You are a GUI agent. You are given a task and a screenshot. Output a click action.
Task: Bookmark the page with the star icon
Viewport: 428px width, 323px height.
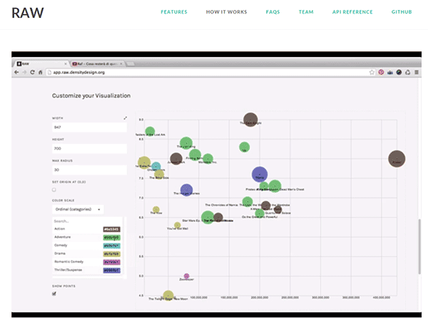point(372,72)
